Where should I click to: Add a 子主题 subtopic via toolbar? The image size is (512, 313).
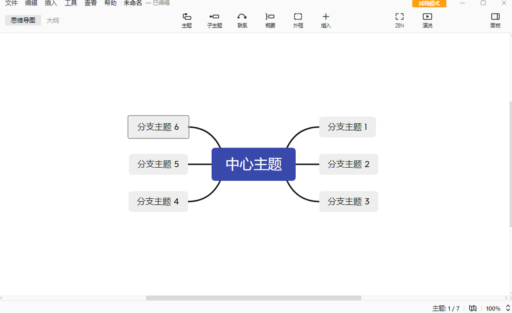215,20
